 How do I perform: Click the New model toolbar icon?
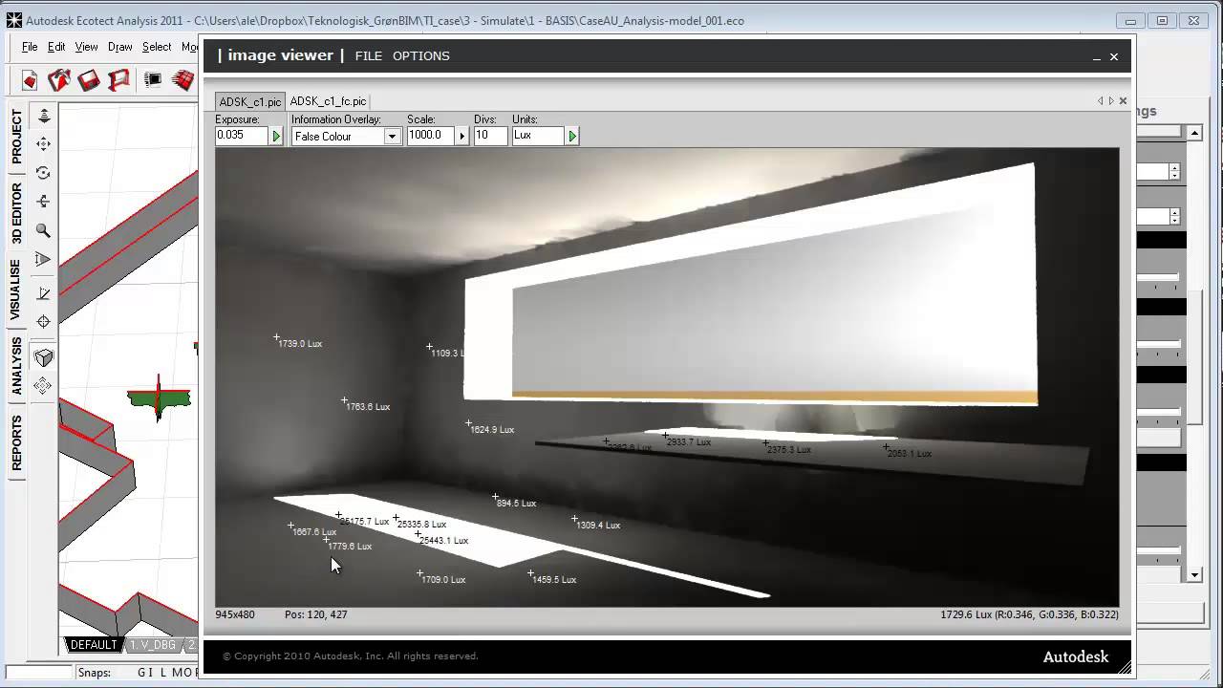[x=29, y=80]
